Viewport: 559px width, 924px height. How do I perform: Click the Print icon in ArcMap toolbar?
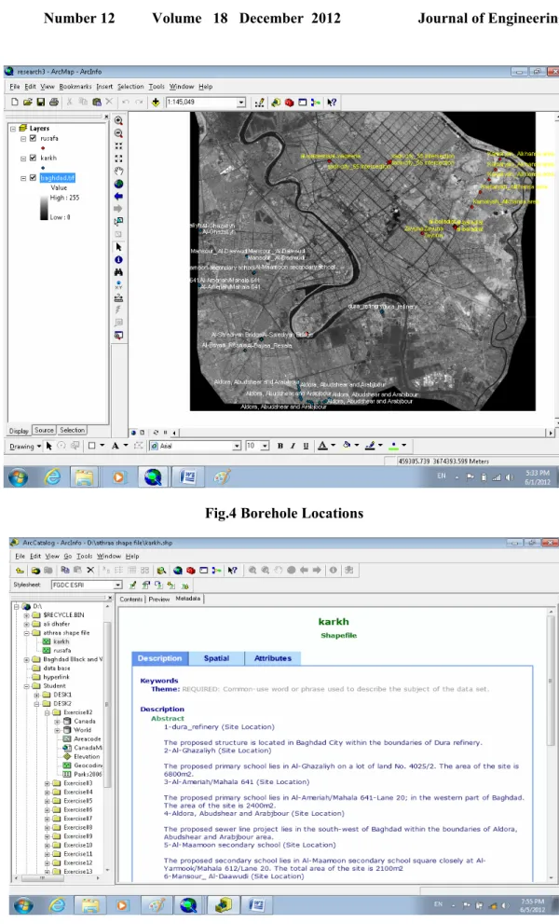54,102
